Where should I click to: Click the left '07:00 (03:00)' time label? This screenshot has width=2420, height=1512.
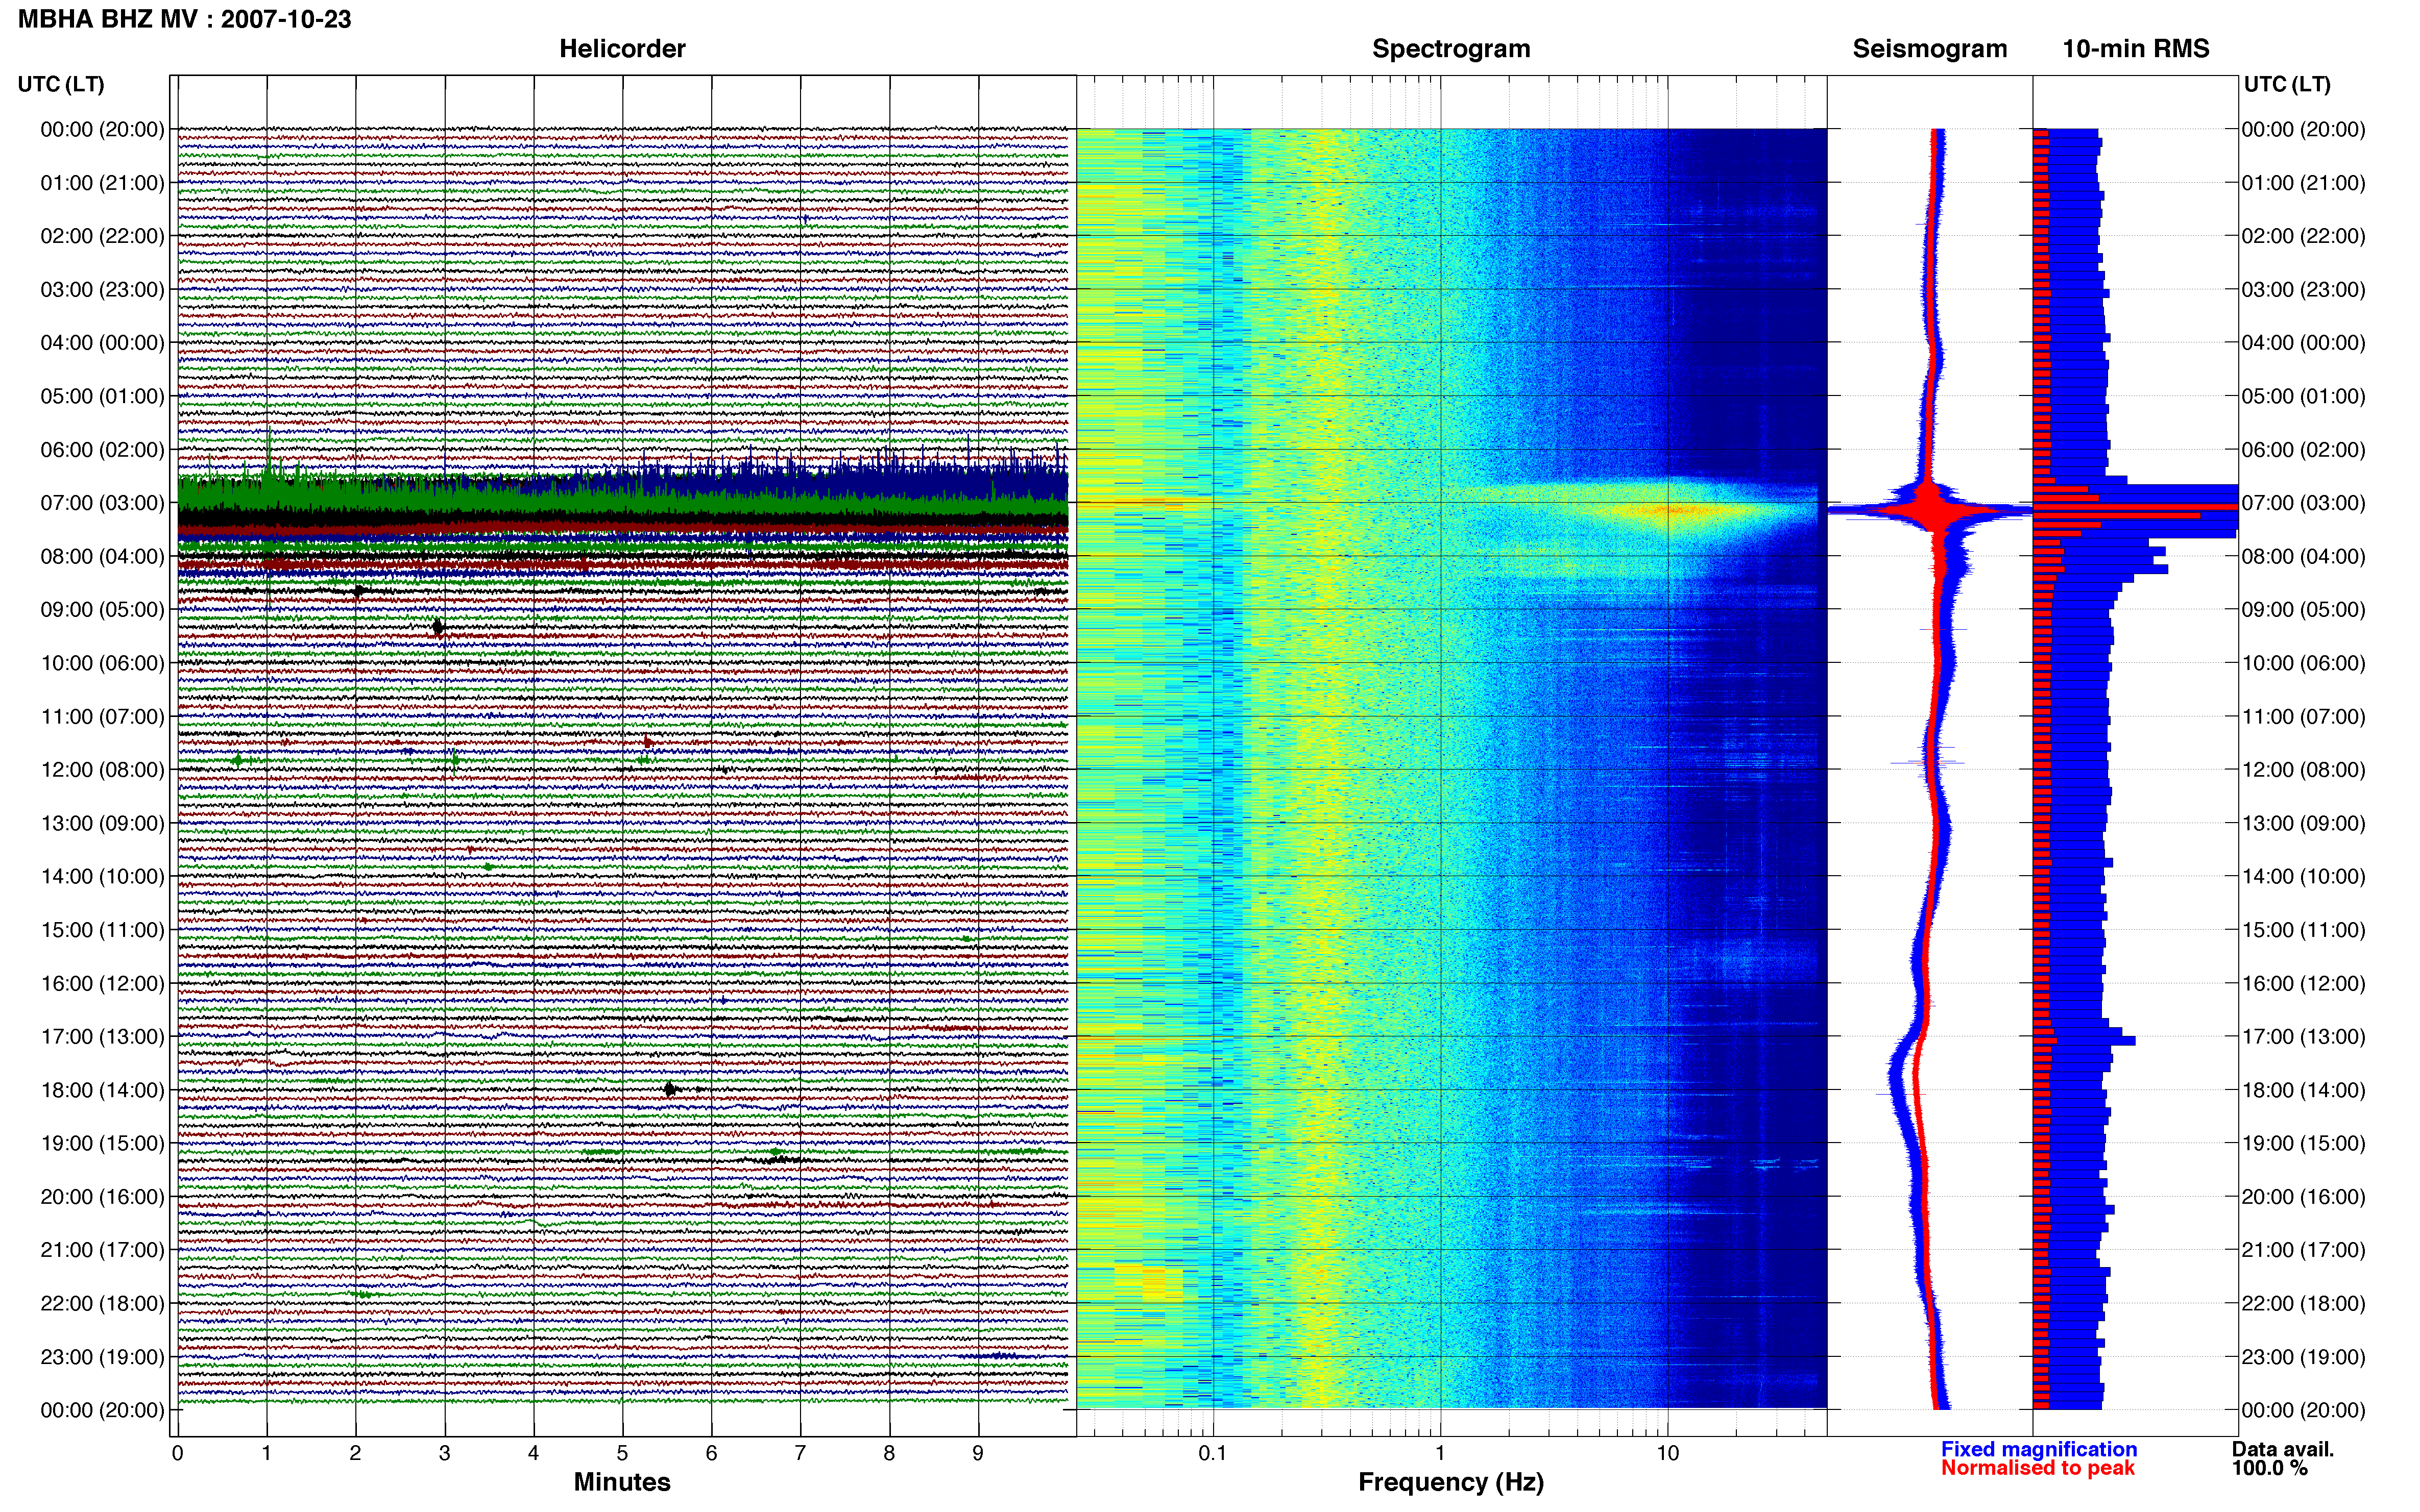pos(102,502)
